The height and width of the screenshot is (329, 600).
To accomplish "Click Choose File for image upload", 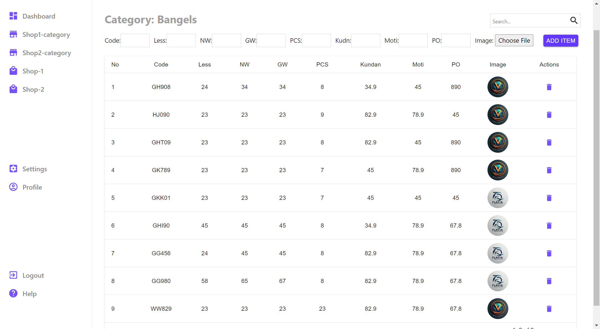I will (514, 40).
